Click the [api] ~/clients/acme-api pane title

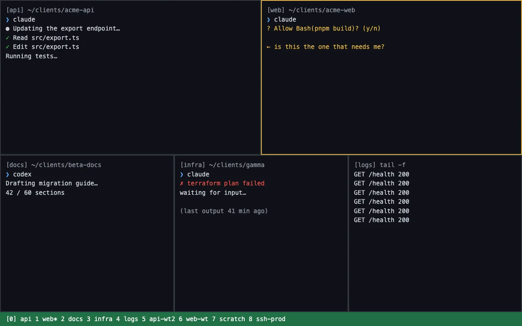click(50, 10)
